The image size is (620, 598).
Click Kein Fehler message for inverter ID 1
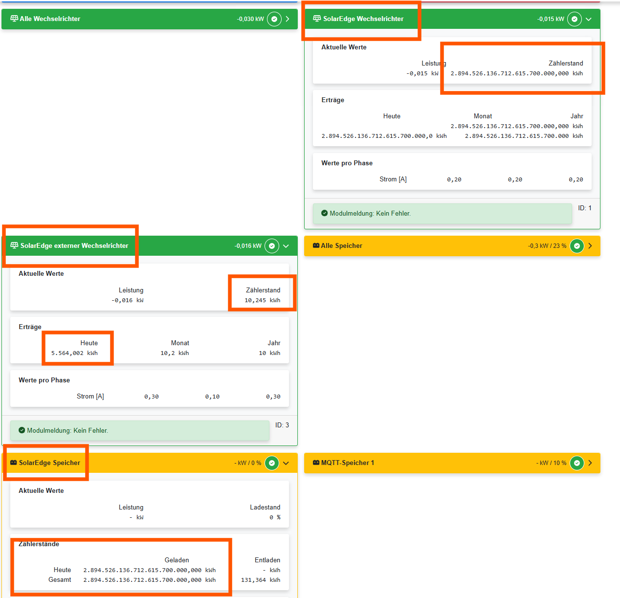coord(370,214)
